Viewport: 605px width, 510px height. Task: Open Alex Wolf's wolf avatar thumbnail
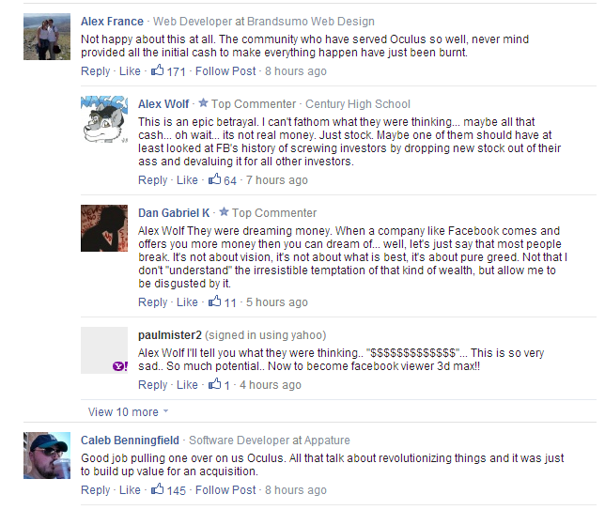pyautogui.click(x=104, y=119)
